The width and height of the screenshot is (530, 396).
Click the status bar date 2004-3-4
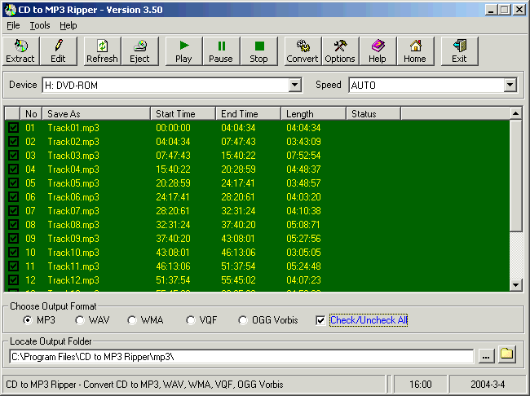488,385
